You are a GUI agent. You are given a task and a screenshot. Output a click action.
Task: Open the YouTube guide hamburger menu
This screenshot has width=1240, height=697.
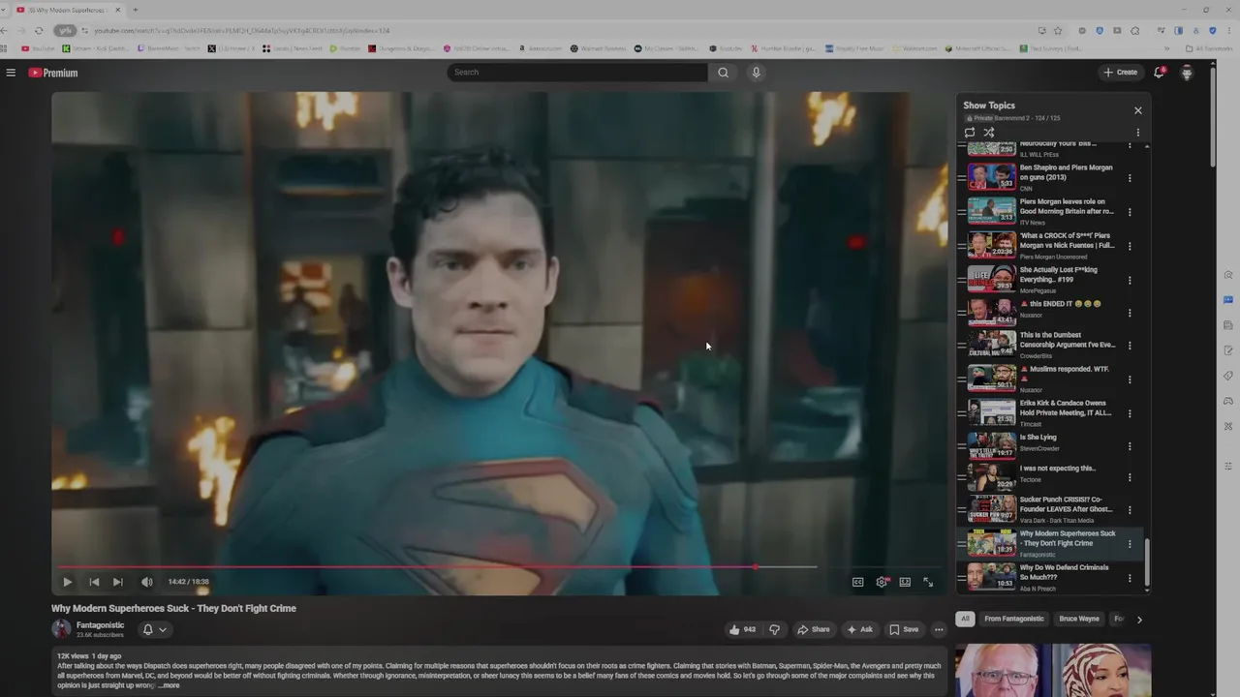[x=11, y=73]
